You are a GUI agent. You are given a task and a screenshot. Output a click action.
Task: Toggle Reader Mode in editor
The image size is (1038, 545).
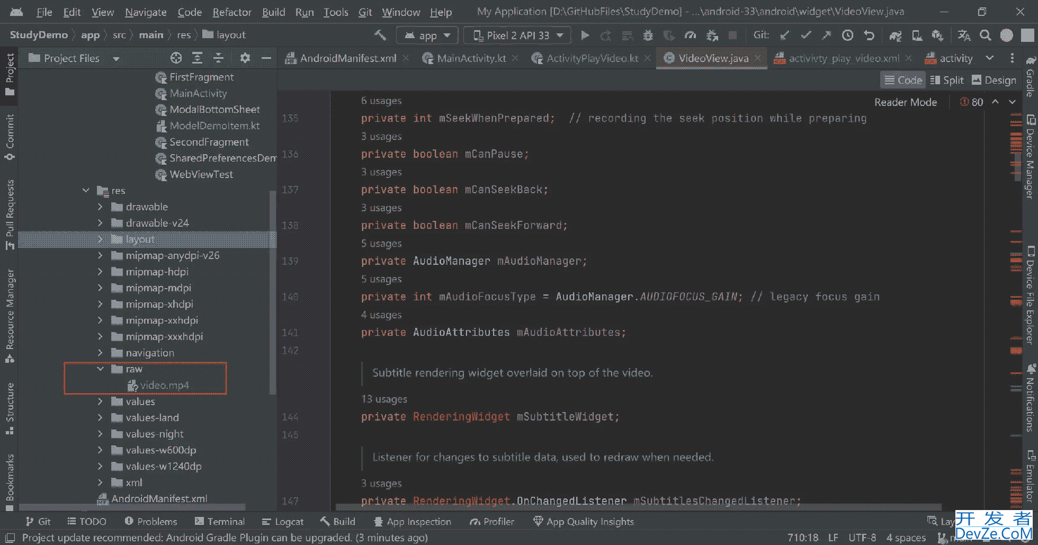[906, 102]
